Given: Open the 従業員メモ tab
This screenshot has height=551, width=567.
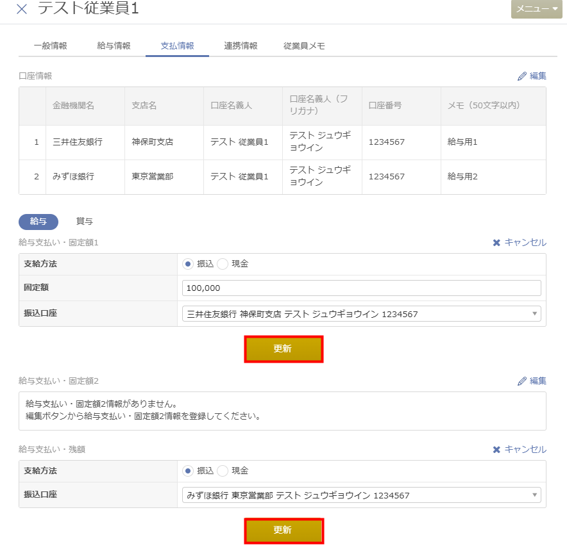Looking at the screenshot, I should click(x=304, y=45).
